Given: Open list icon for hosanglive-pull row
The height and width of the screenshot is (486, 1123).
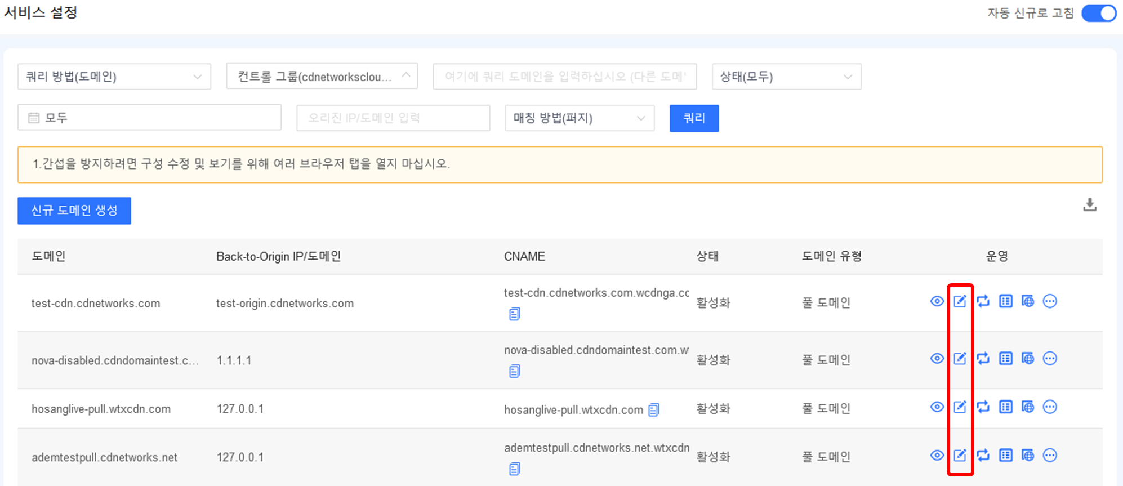Looking at the screenshot, I should pos(1006,407).
